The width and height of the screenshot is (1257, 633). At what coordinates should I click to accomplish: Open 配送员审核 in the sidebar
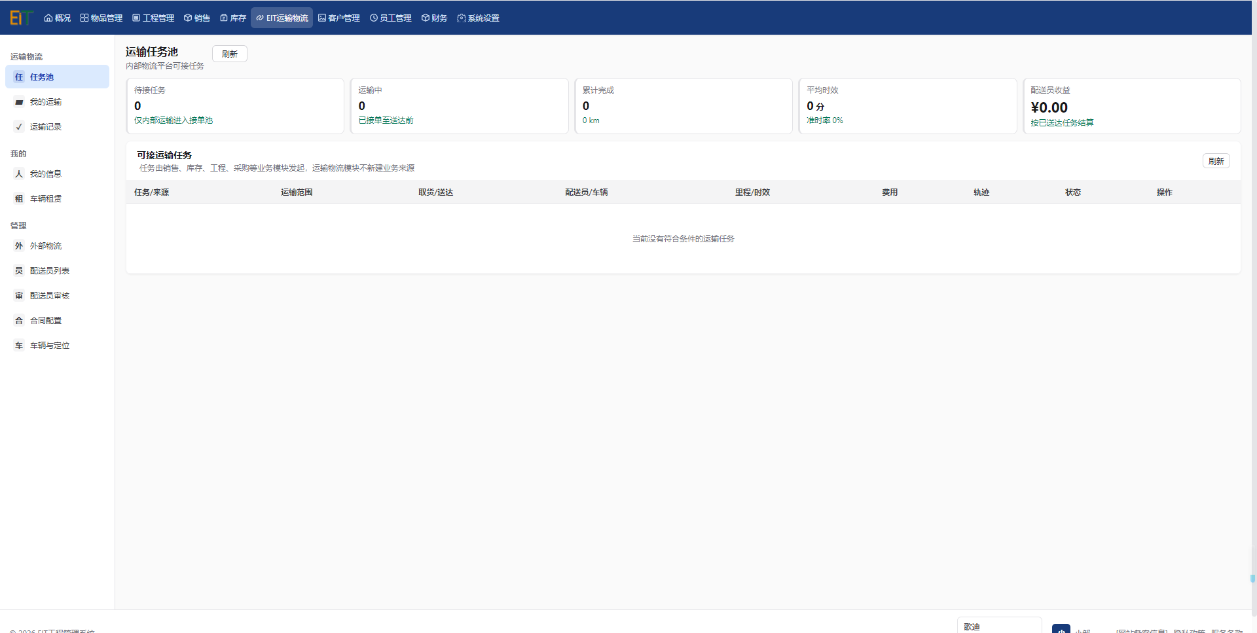pos(57,295)
